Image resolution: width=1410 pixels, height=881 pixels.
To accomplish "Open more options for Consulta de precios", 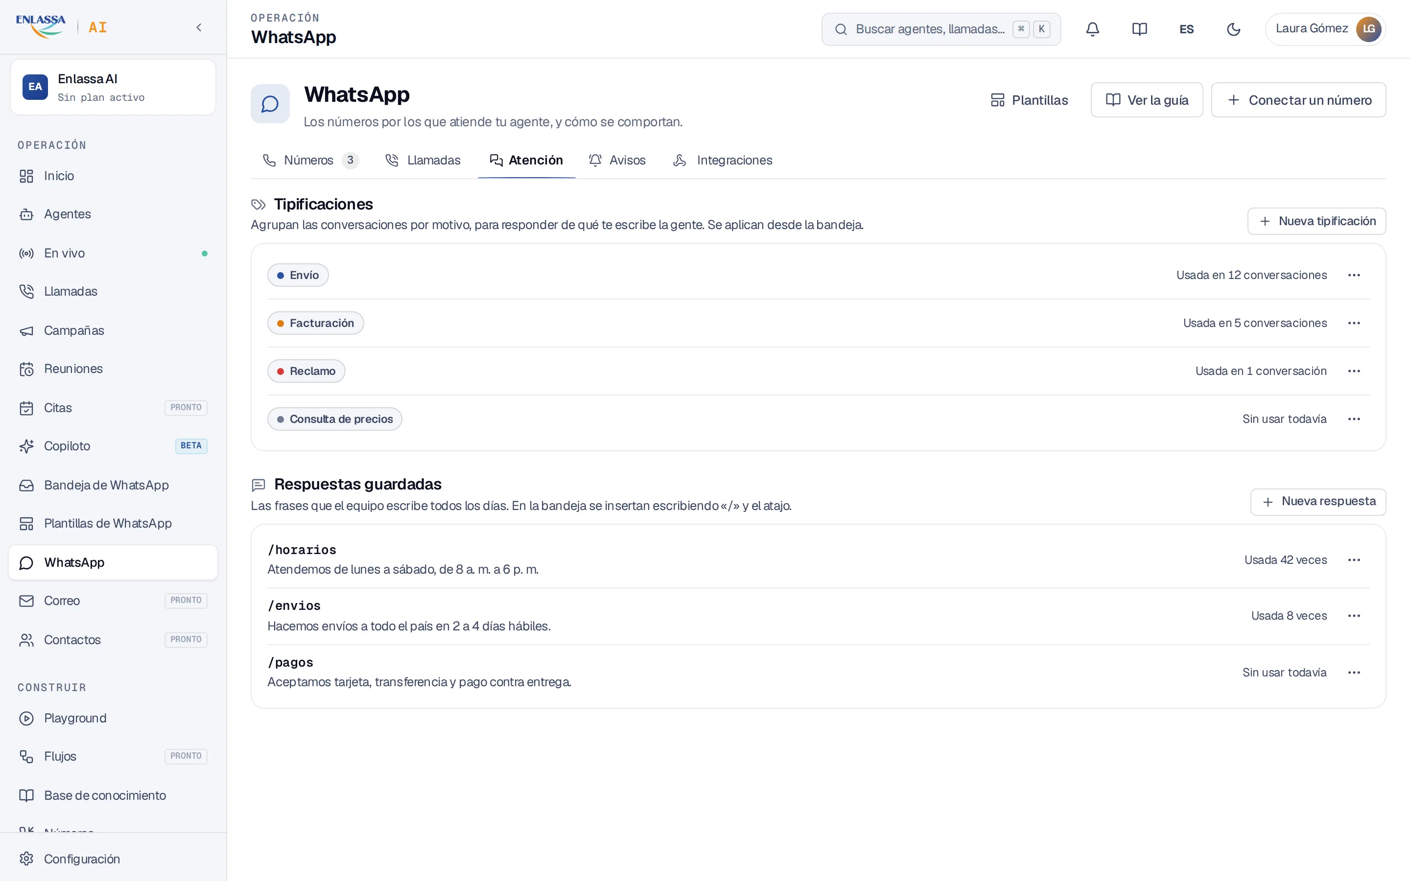I will [1354, 419].
